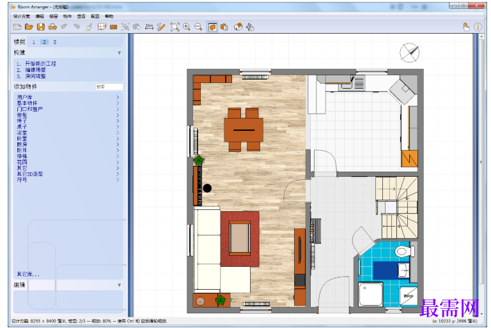The image size is (491, 328).
Task: Zoom in with the magnifier plus icon
Action: (x=187, y=27)
